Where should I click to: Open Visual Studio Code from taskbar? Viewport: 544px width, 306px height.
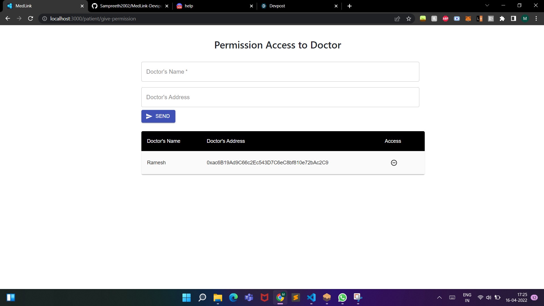tap(311, 297)
